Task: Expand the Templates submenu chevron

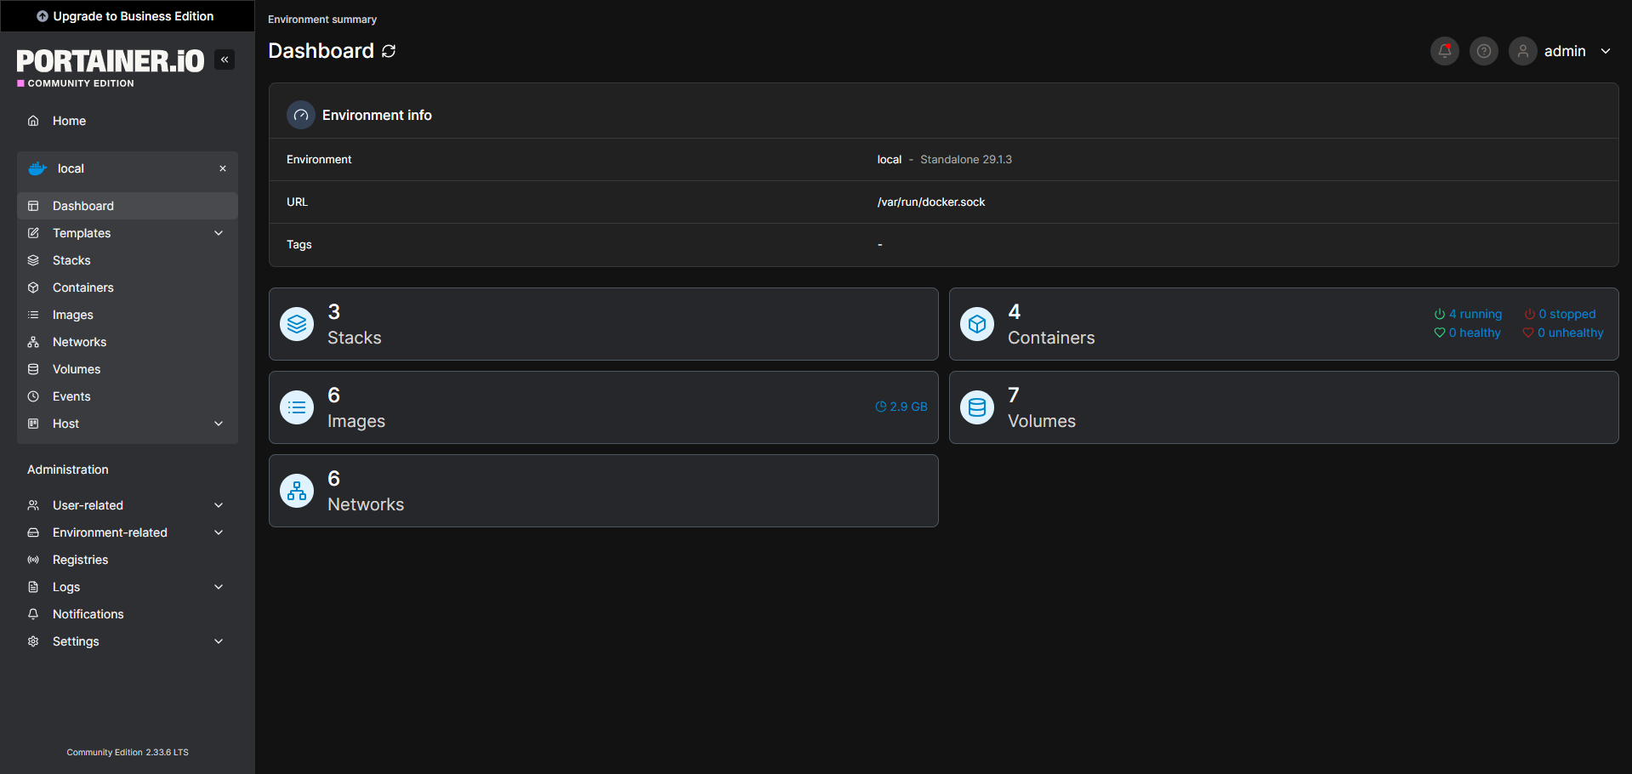Action: pos(219,233)
